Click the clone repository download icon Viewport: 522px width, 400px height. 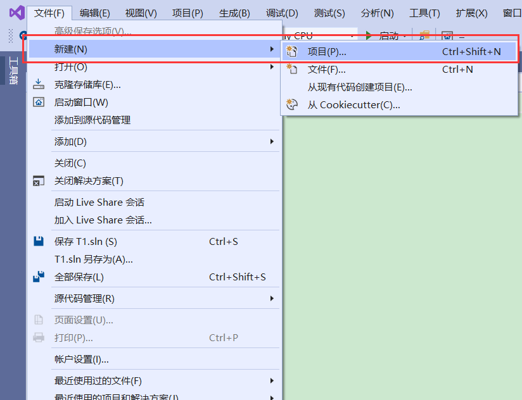39,84
